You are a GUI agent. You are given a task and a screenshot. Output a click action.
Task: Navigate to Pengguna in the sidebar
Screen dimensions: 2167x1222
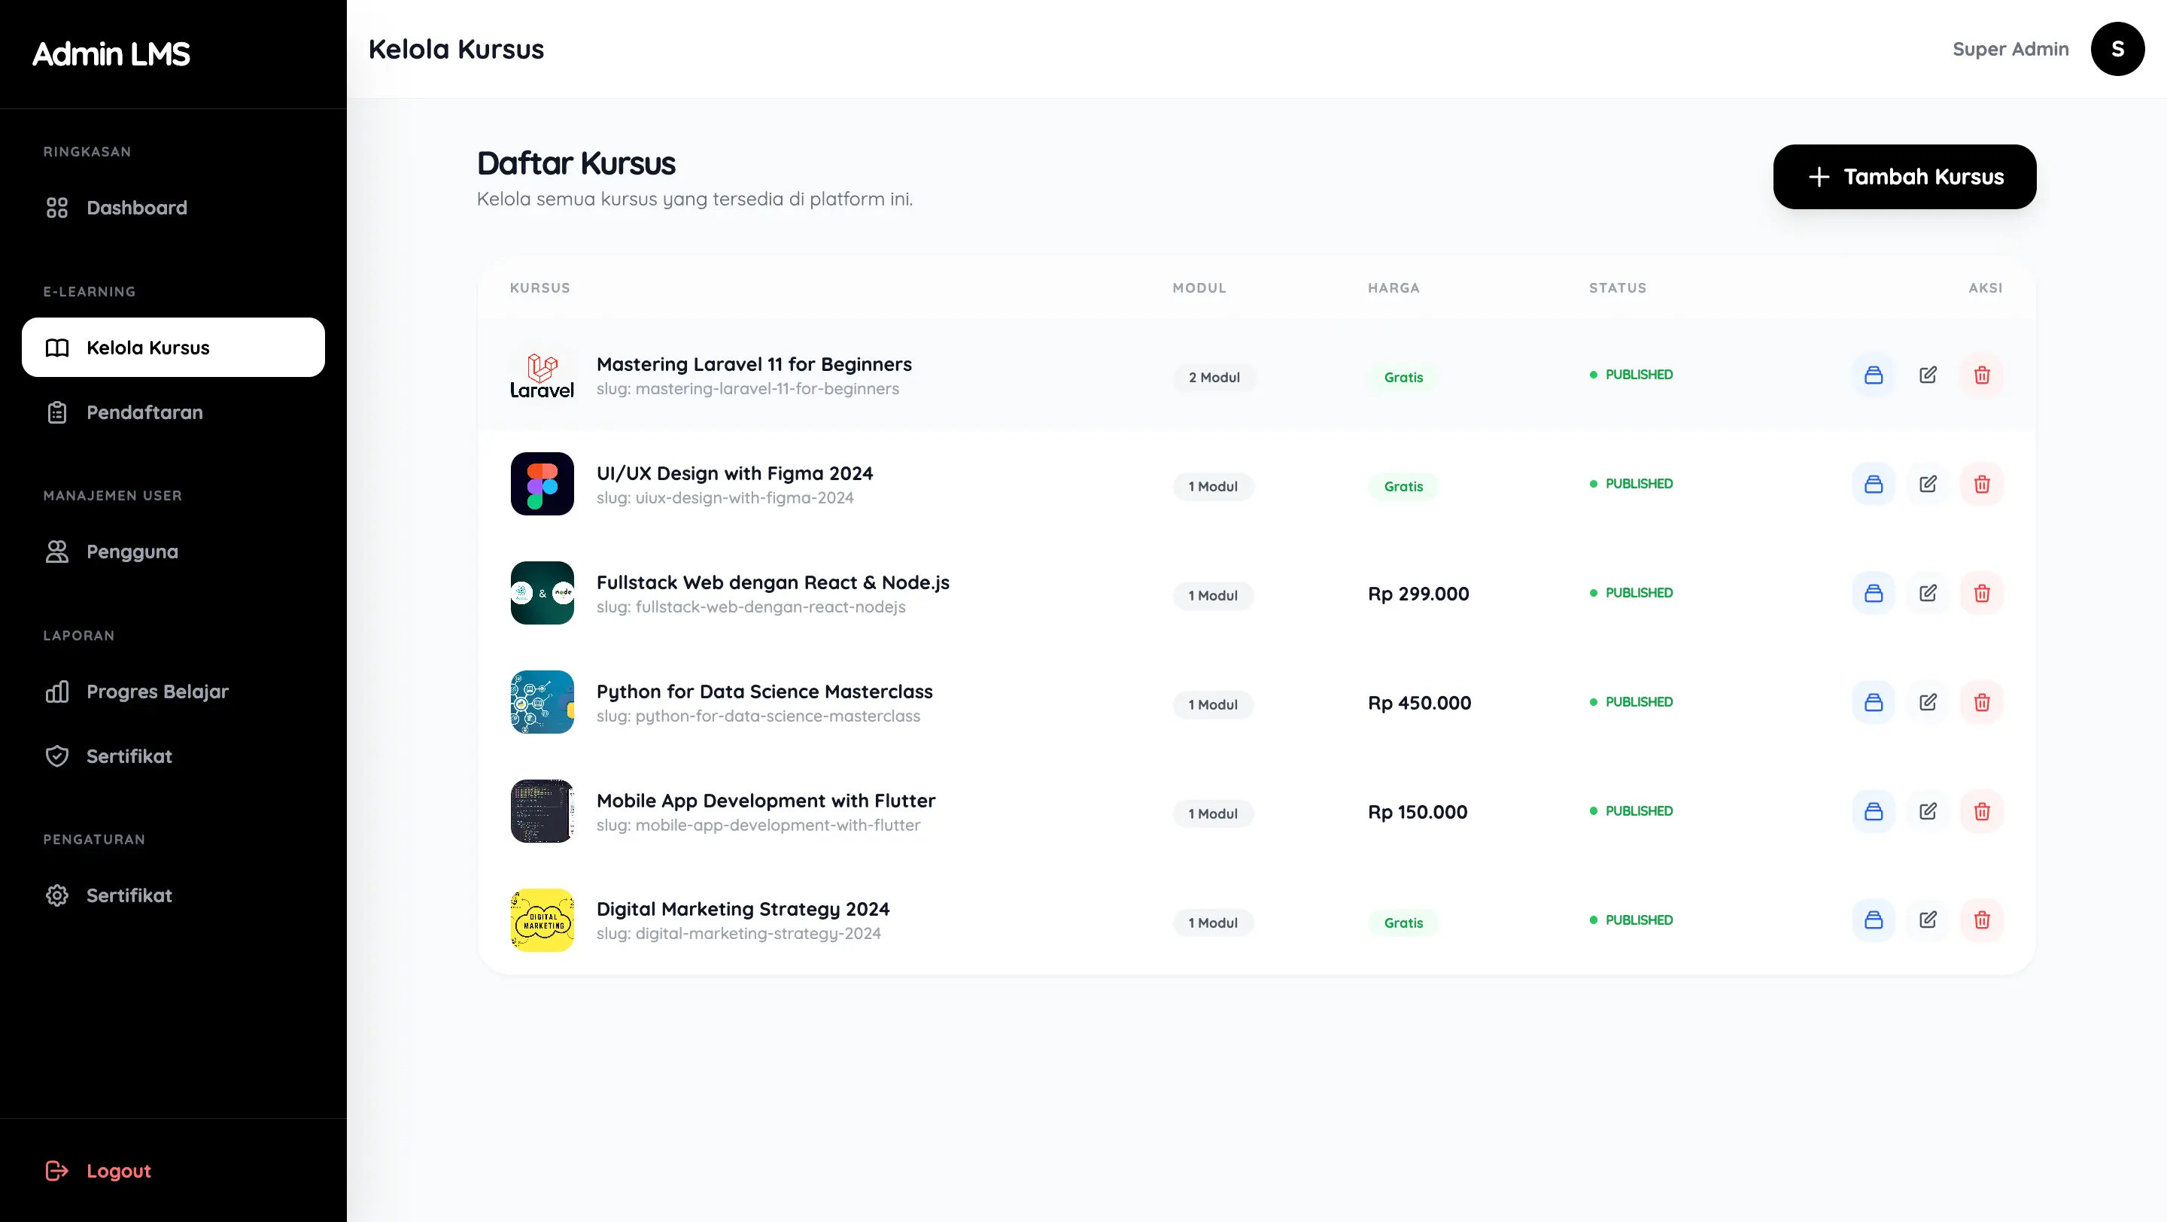click(x=132, y=552)
